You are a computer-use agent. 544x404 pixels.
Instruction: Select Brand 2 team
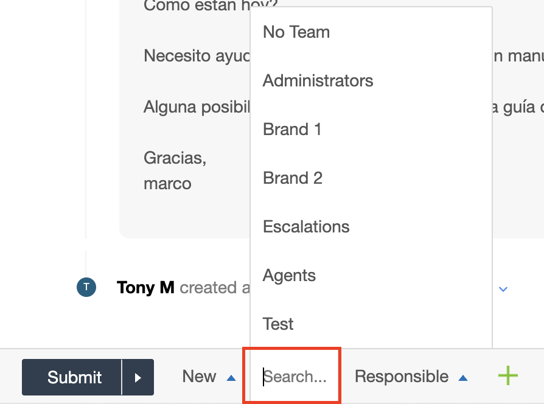(293, 178)
